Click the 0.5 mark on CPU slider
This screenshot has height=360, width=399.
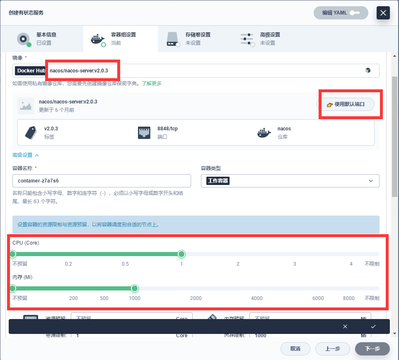pos(125,264)
